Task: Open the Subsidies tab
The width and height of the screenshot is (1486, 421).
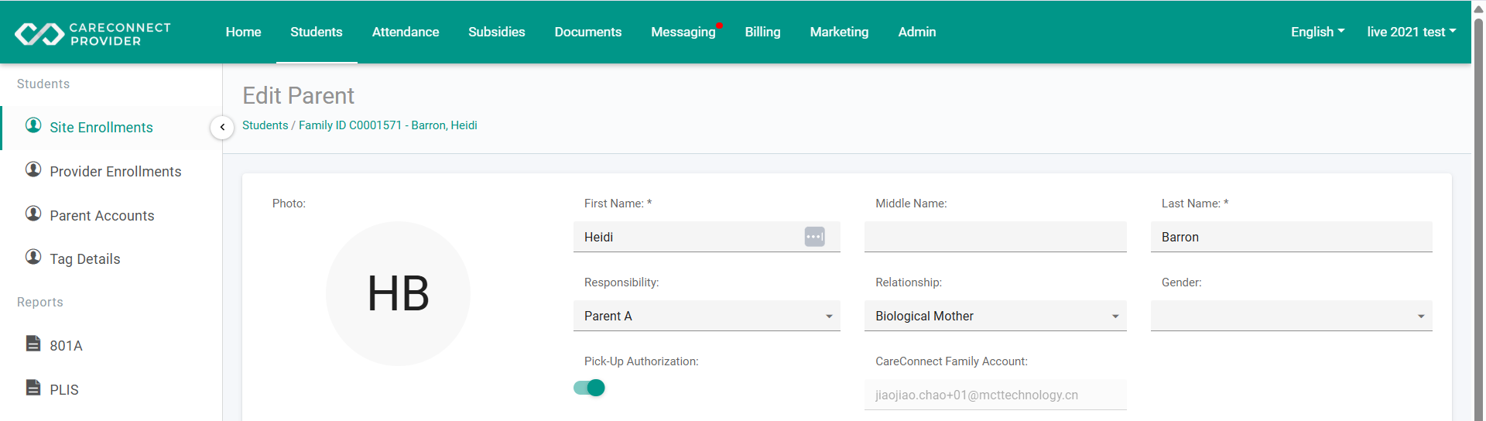Action: click(497, 32)
